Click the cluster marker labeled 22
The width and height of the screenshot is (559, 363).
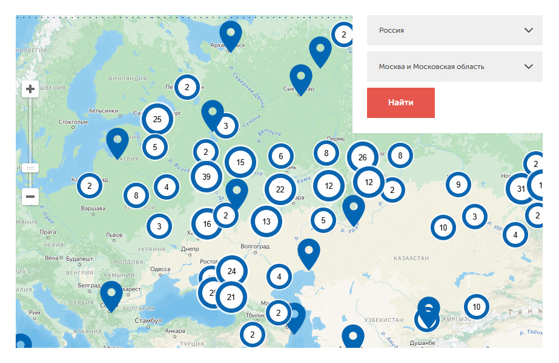coord(280,189)
